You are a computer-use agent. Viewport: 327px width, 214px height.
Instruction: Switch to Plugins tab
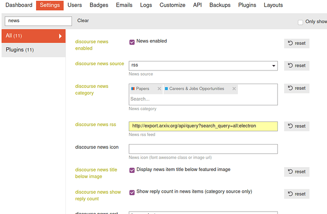[247, 5]
